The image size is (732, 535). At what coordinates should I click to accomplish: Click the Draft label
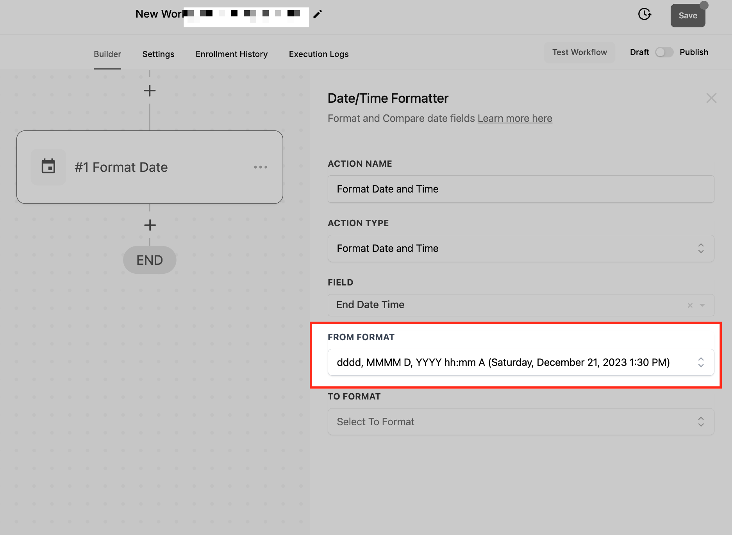click(x=639, y=52)
